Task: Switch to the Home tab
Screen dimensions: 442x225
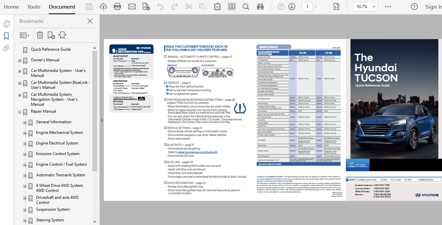Action: click(x=11, y=7)
